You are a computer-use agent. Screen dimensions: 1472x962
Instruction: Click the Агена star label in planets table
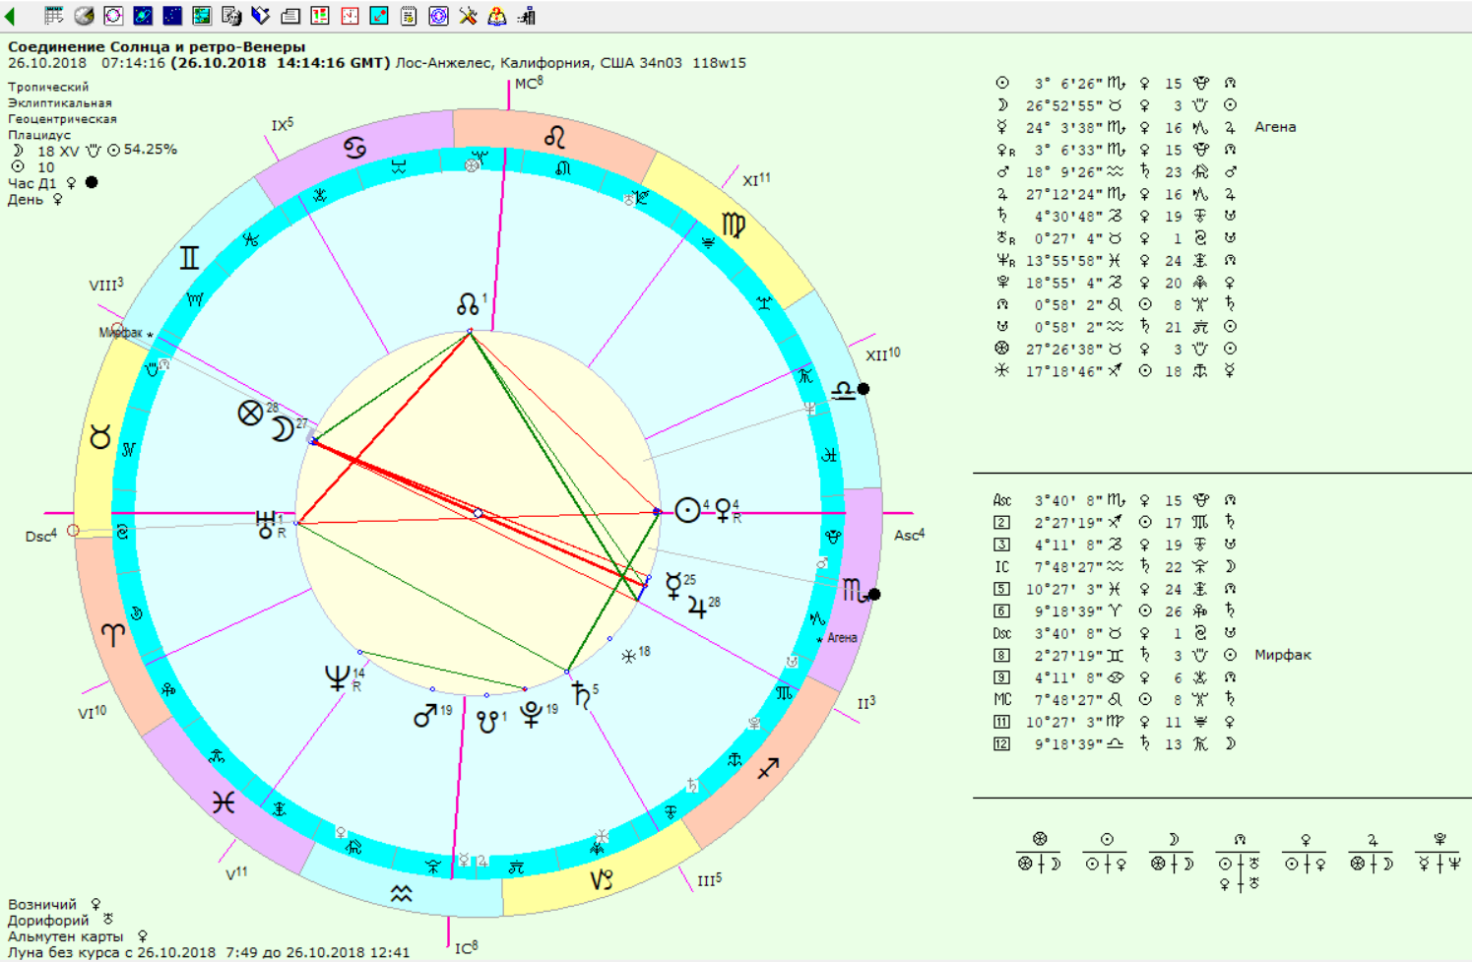[x=1274, y=127]
